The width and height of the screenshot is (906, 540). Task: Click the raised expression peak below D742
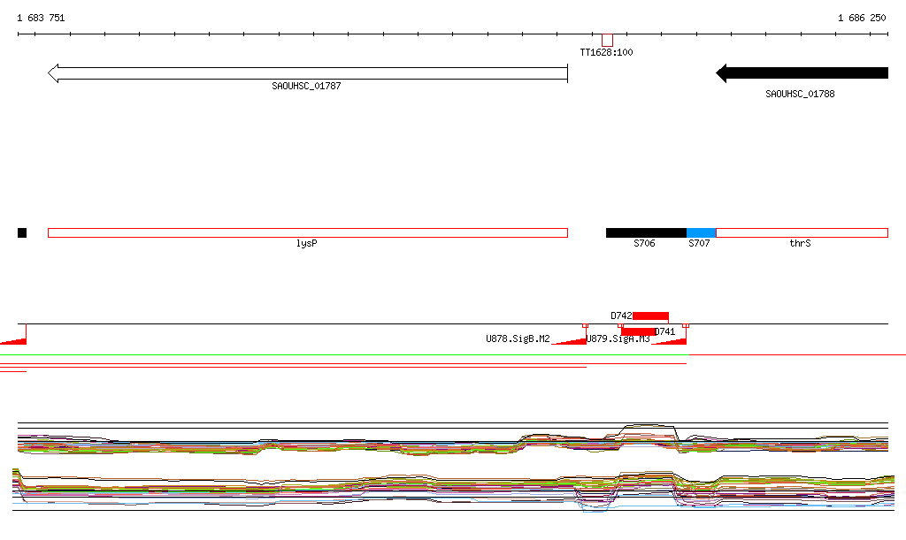650,429
